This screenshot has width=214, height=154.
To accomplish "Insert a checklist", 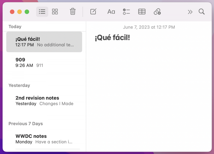I will point(126,12).
